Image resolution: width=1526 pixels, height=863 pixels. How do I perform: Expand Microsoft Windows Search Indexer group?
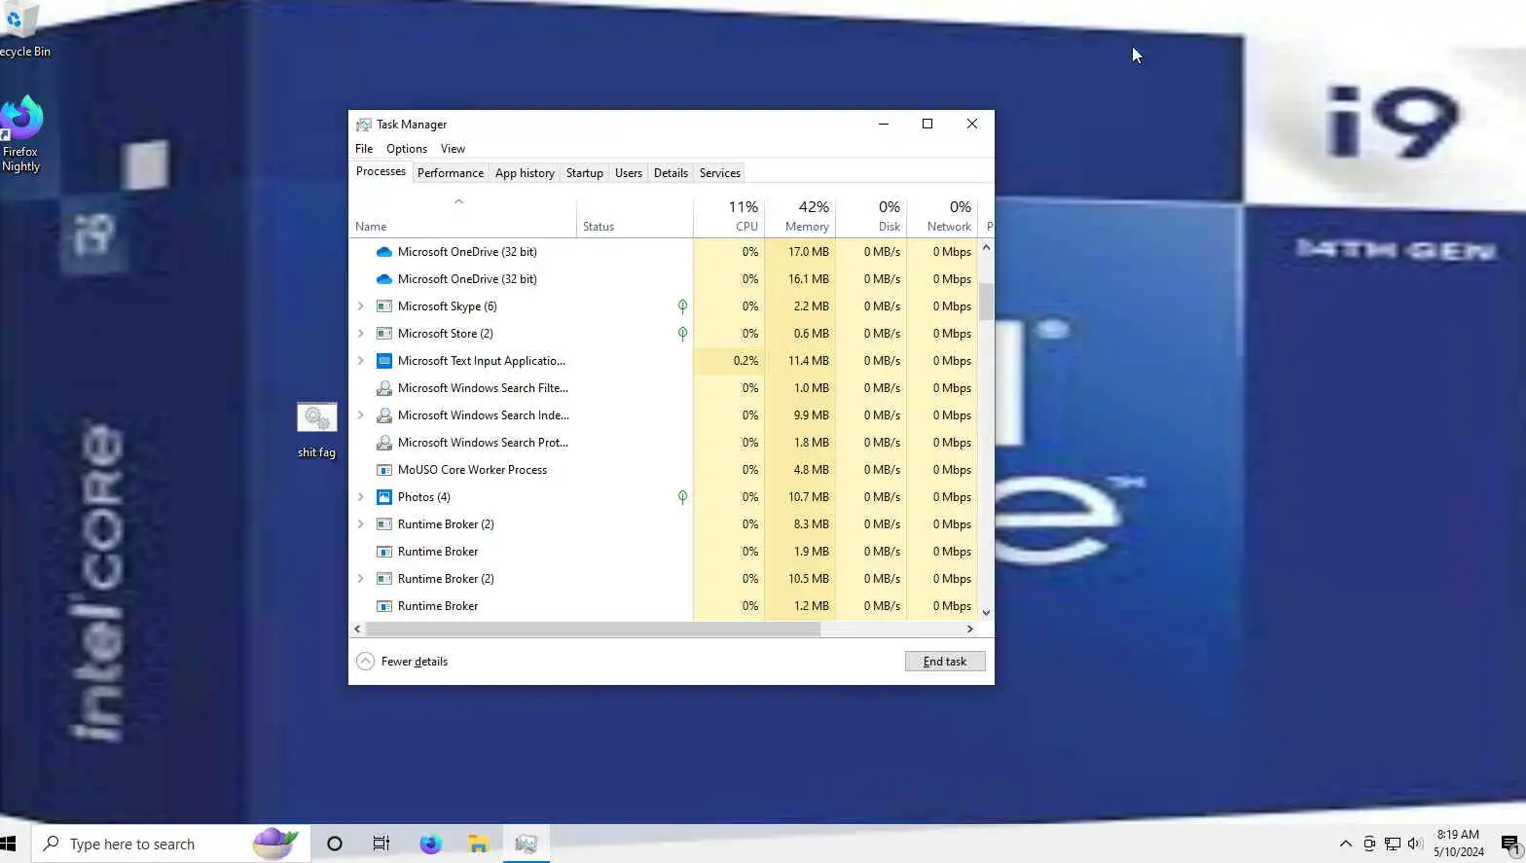click(x=360, y=415)
